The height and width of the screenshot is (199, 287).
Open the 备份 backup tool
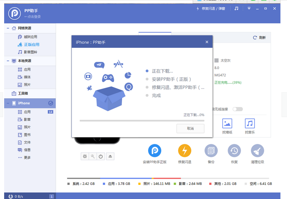(x=211, y=150)
